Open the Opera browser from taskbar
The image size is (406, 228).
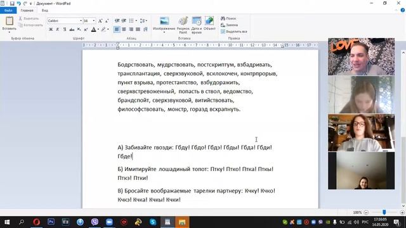click(37, 222)
